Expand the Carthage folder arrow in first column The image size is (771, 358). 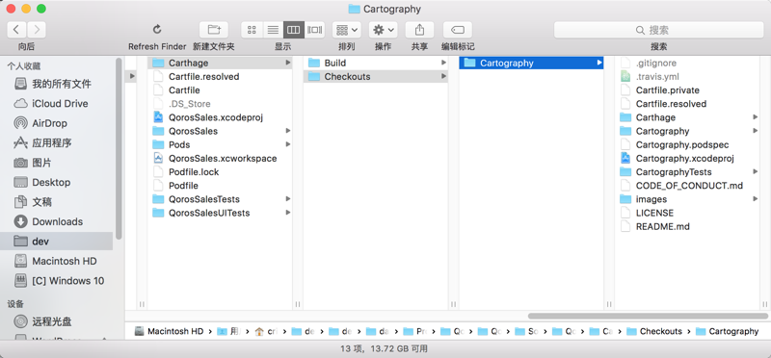[x=287, y=63]
